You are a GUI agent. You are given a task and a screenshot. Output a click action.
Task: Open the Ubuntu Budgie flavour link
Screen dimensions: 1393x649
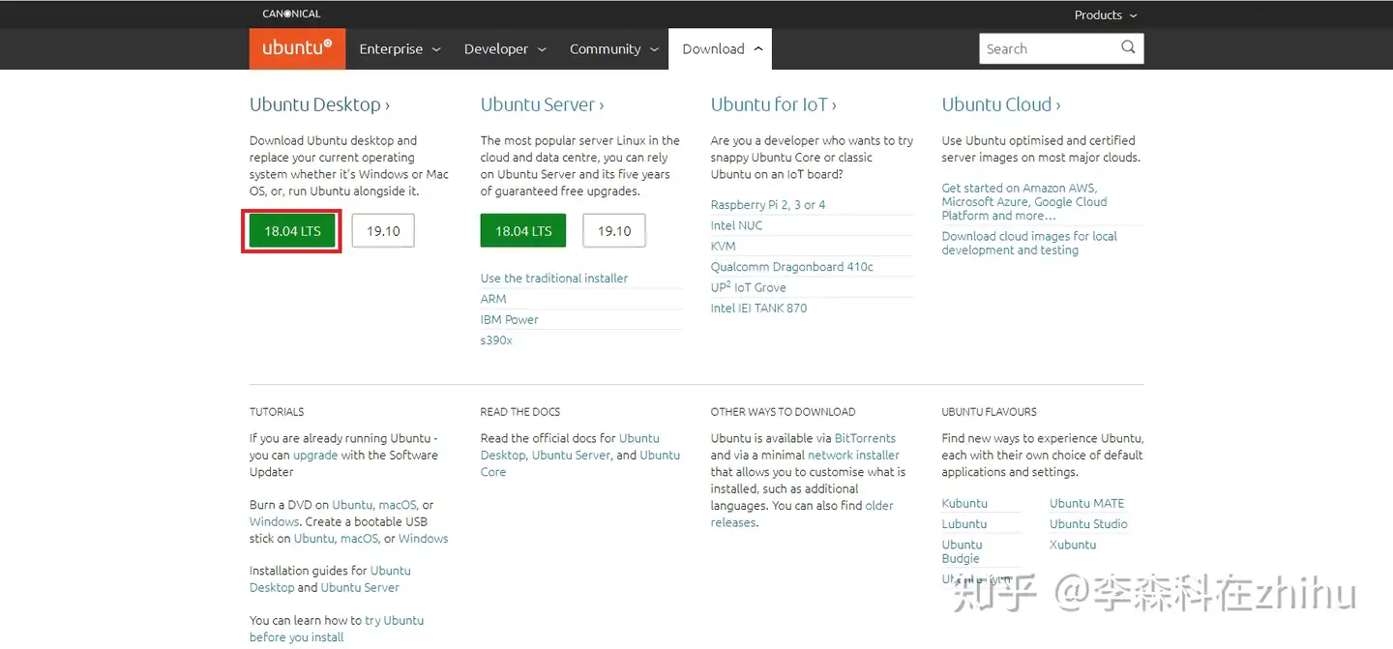[x=962, y=551]
